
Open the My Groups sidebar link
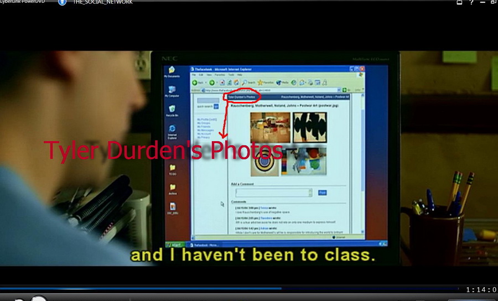[204, 123]
